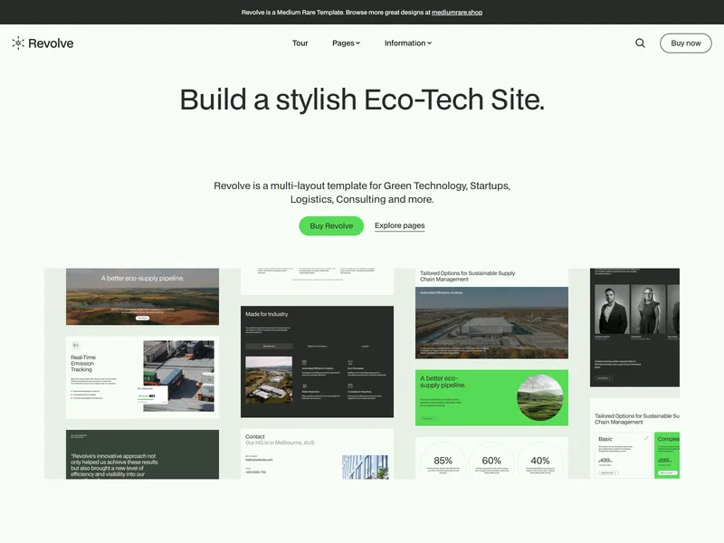Click the 40% statistic circle

click(539, 461)
